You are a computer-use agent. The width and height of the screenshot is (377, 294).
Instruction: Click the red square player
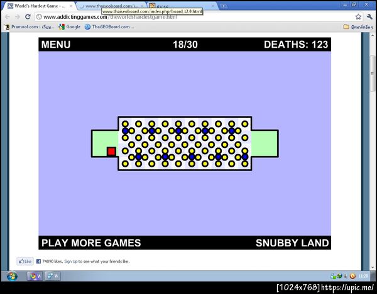click(x=111, y=152)
